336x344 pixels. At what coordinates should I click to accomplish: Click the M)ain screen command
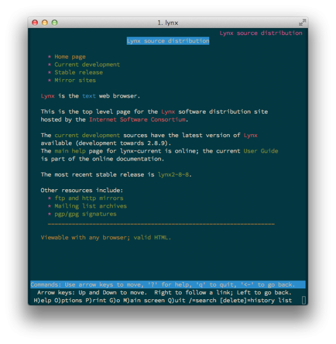coord(144,300)
